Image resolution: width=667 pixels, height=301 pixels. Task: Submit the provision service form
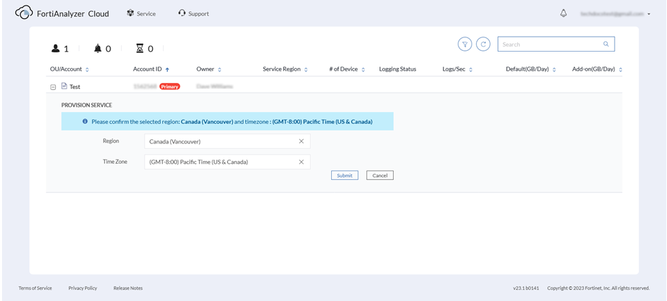344,175
